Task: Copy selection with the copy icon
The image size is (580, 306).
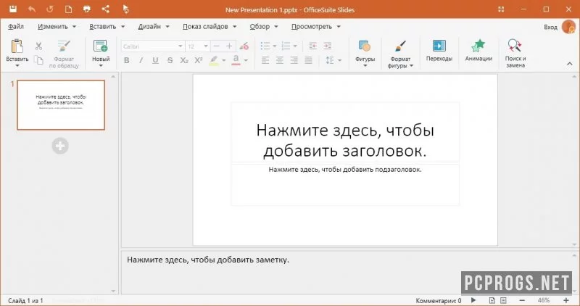Action: coord(38,60)
